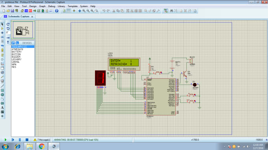Click the 7-segment display component
The width and height of the screenshot is (268, 150).
100,78
